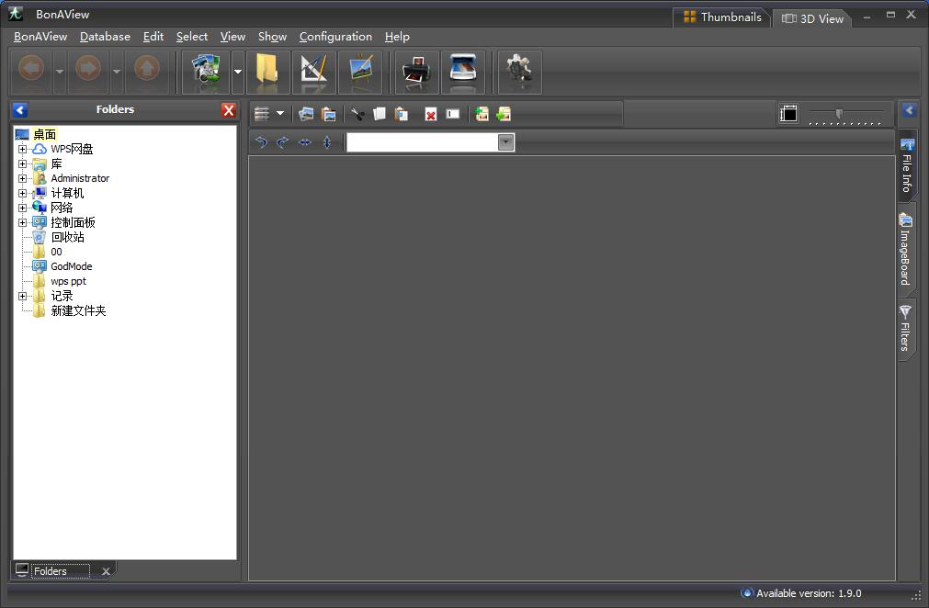929x608 pixels.
Task: Click the rotate left arrow icon
Action: click(x=261, y=142)
